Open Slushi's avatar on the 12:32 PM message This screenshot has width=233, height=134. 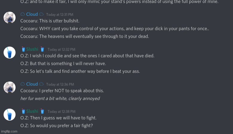[x=10, y=53]
